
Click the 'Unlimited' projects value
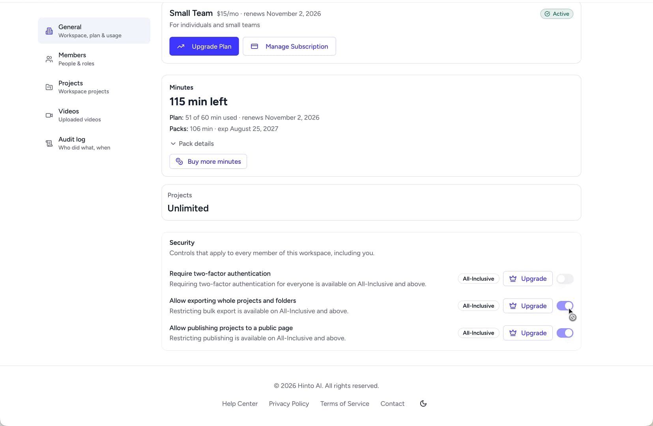click(x=188, y=208)
